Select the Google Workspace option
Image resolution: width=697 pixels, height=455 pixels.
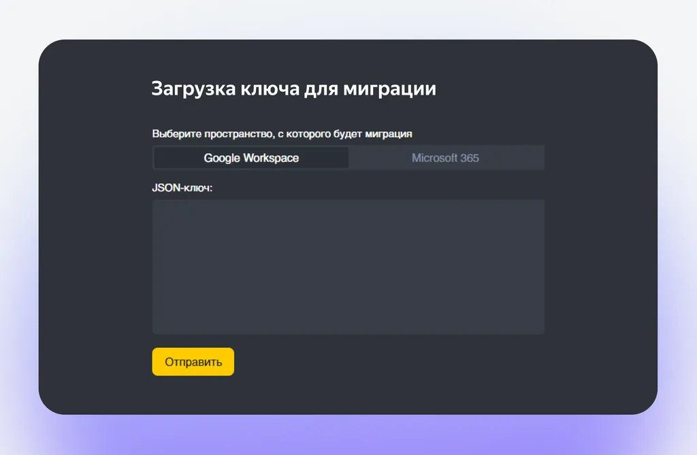(251, 158)
